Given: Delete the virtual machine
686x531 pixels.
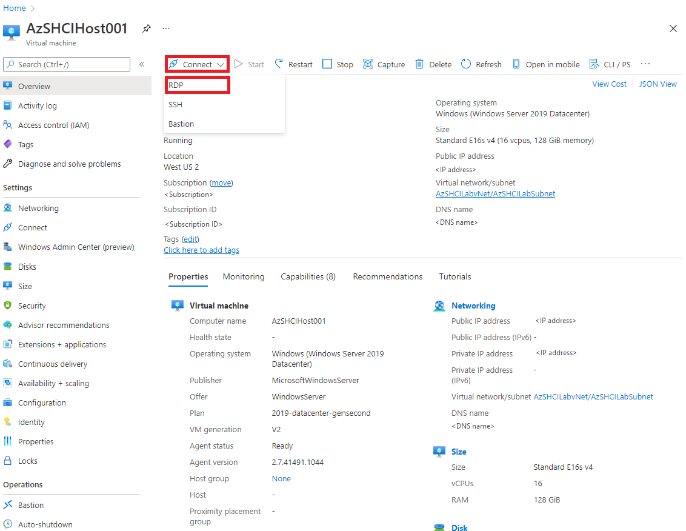Looking at the screenshot, I should coord(433,64).
